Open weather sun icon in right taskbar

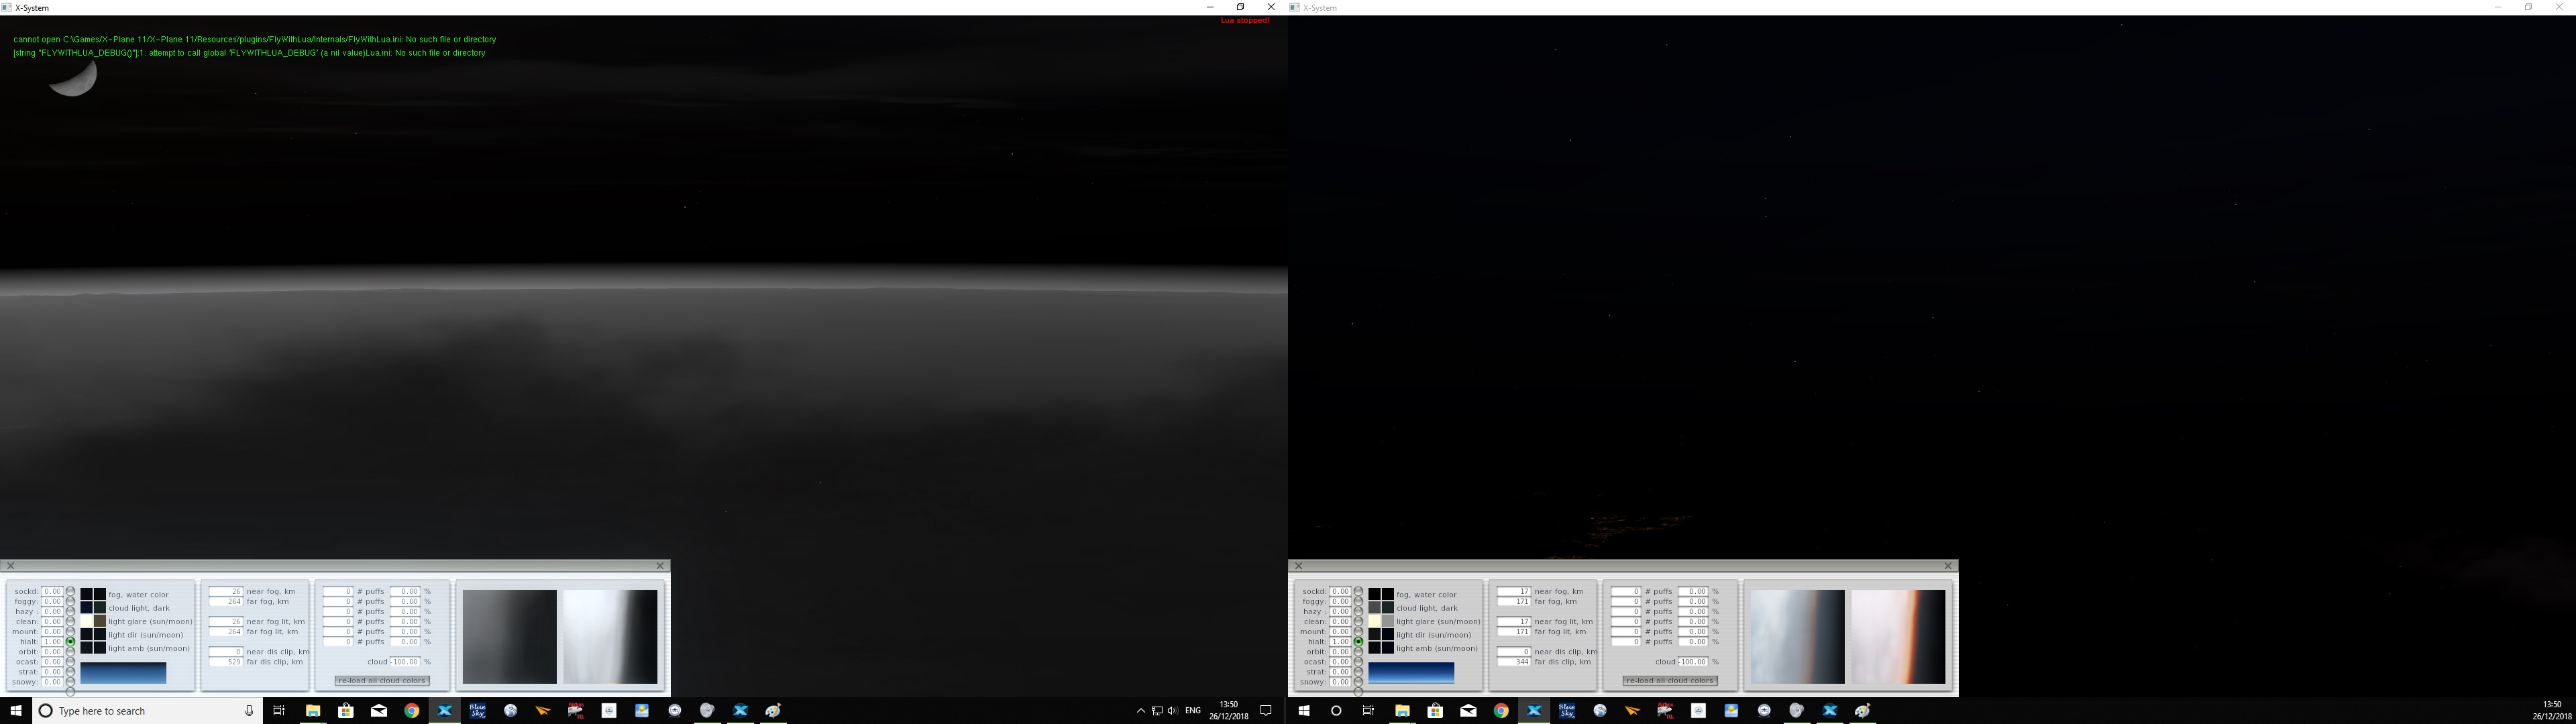(1731, 711)
